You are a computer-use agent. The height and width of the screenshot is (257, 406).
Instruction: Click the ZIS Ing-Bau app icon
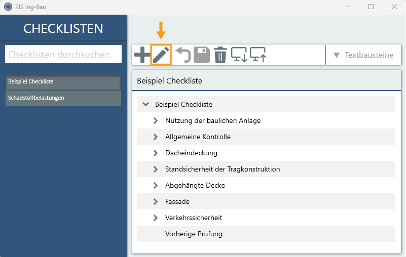[8, 7]
